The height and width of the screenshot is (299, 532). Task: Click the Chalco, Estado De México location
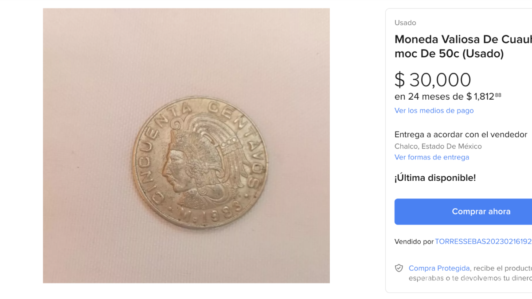[438, 146]
